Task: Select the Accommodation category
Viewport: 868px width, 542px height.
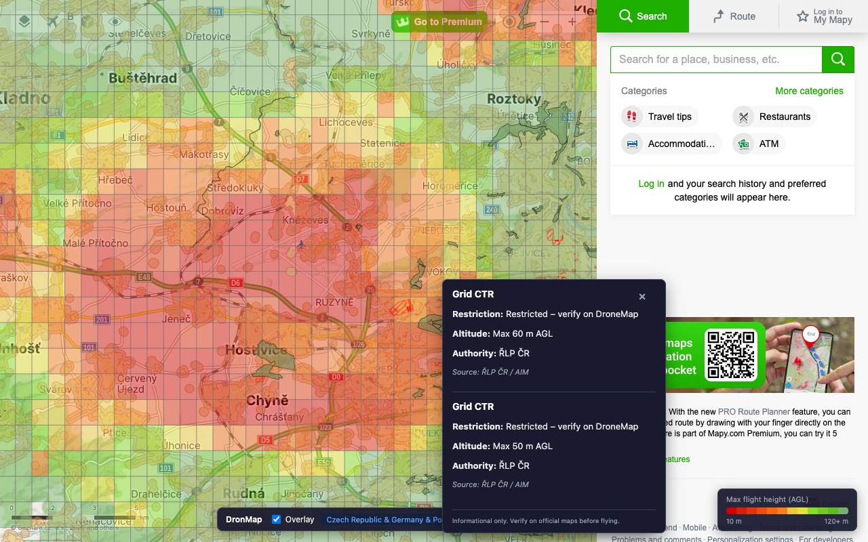Action: coord(672,144)
